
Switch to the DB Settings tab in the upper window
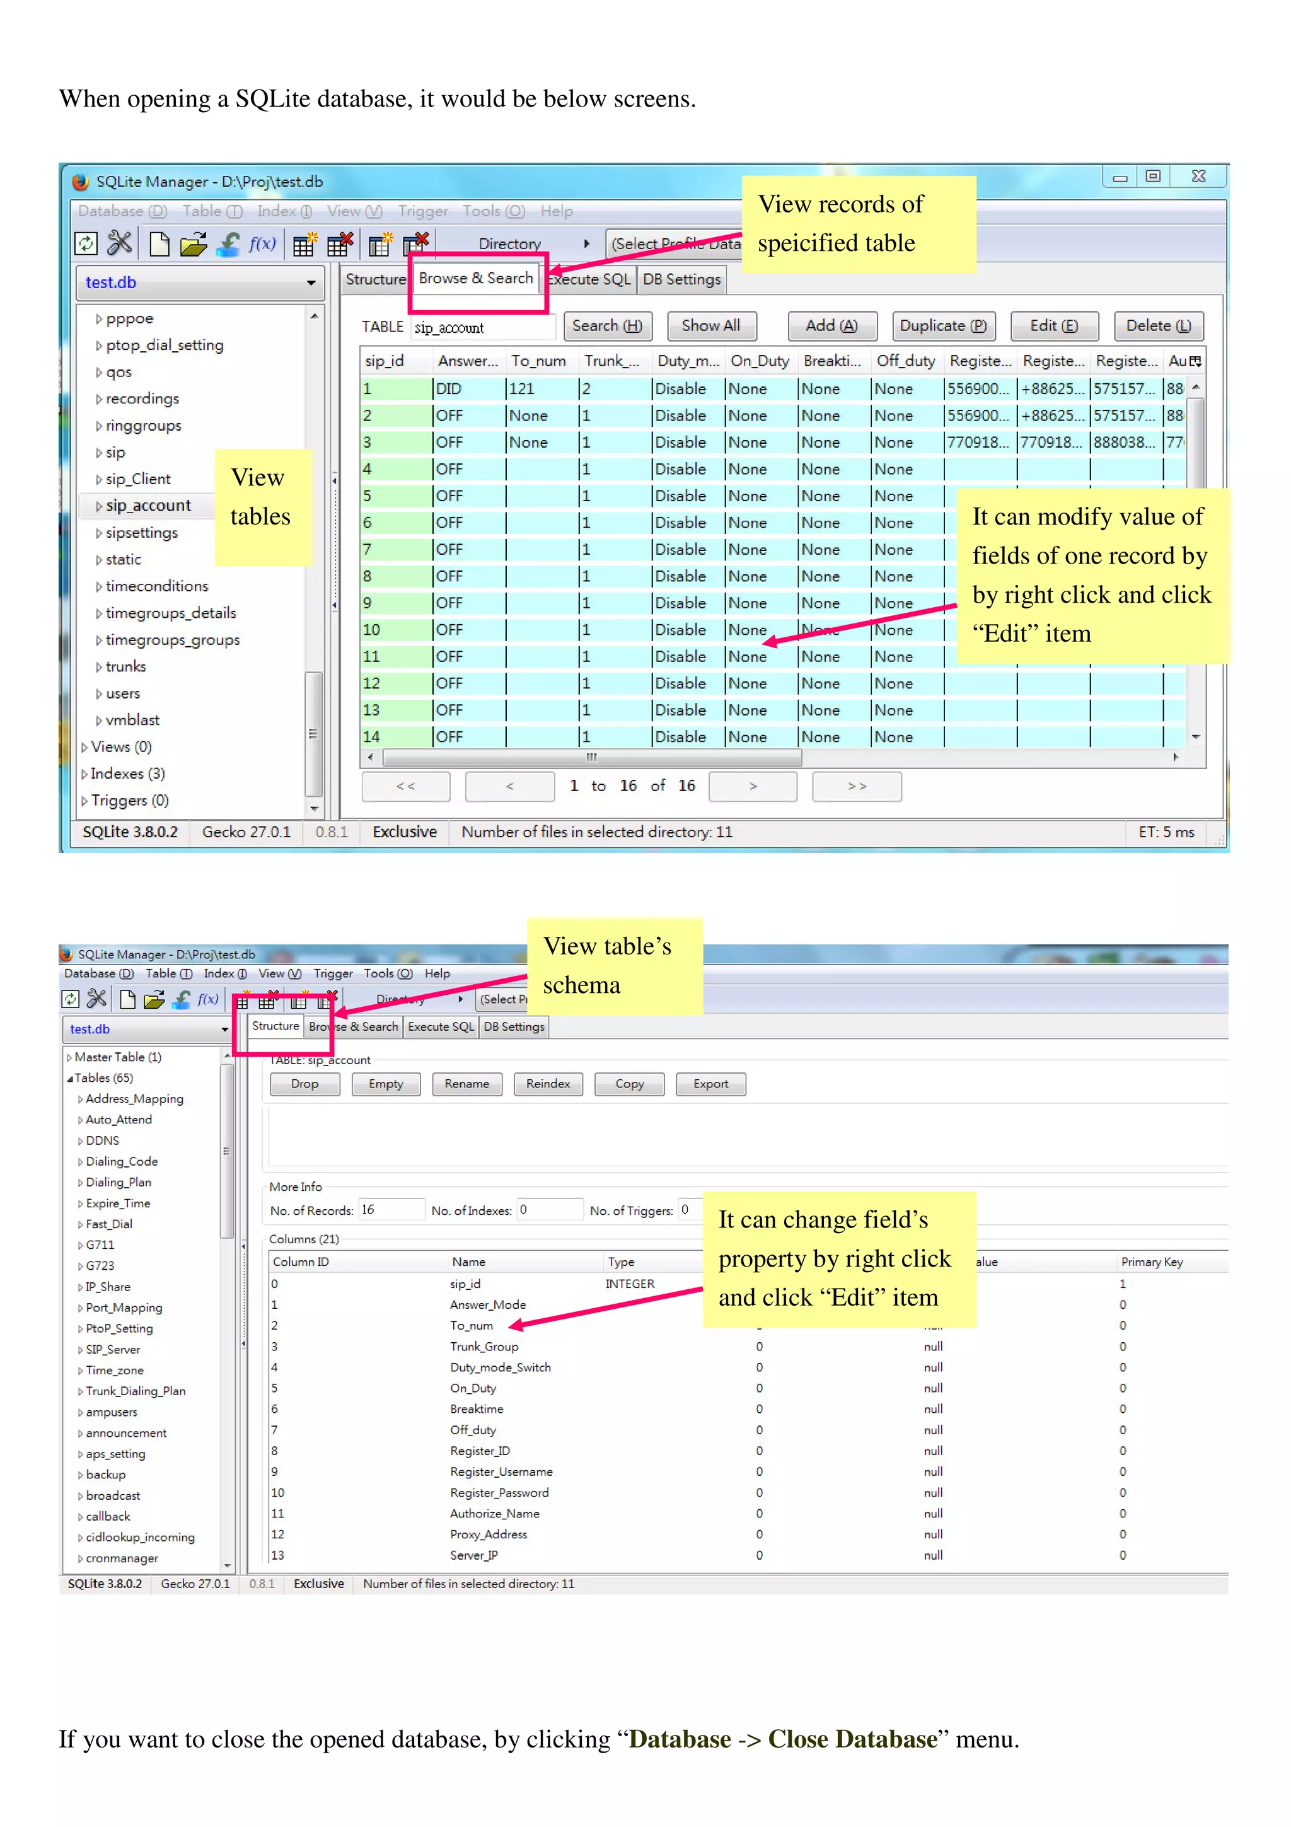point(681,279)
